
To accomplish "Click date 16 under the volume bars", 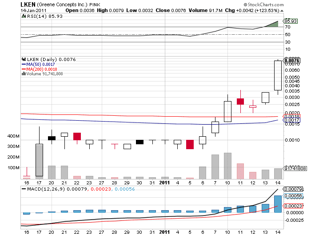I will 27,183.
